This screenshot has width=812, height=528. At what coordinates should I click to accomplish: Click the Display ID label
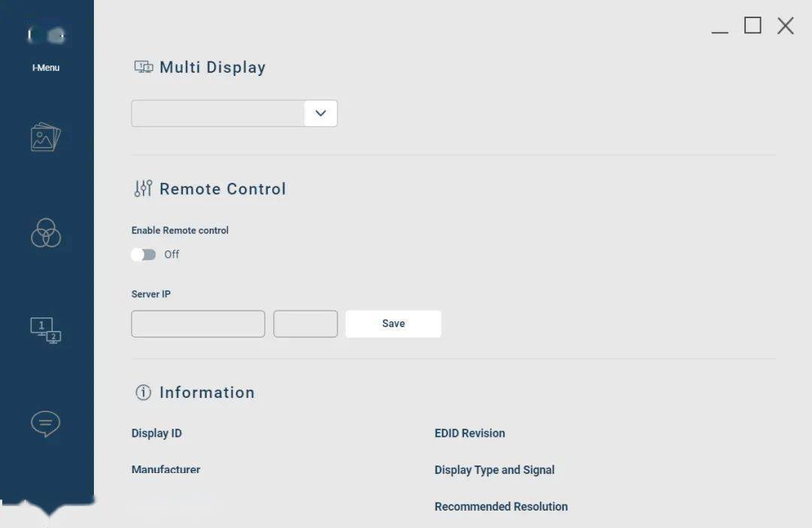156,433
